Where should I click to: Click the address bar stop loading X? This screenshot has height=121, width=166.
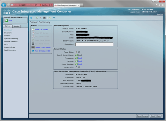pos(52,5)
